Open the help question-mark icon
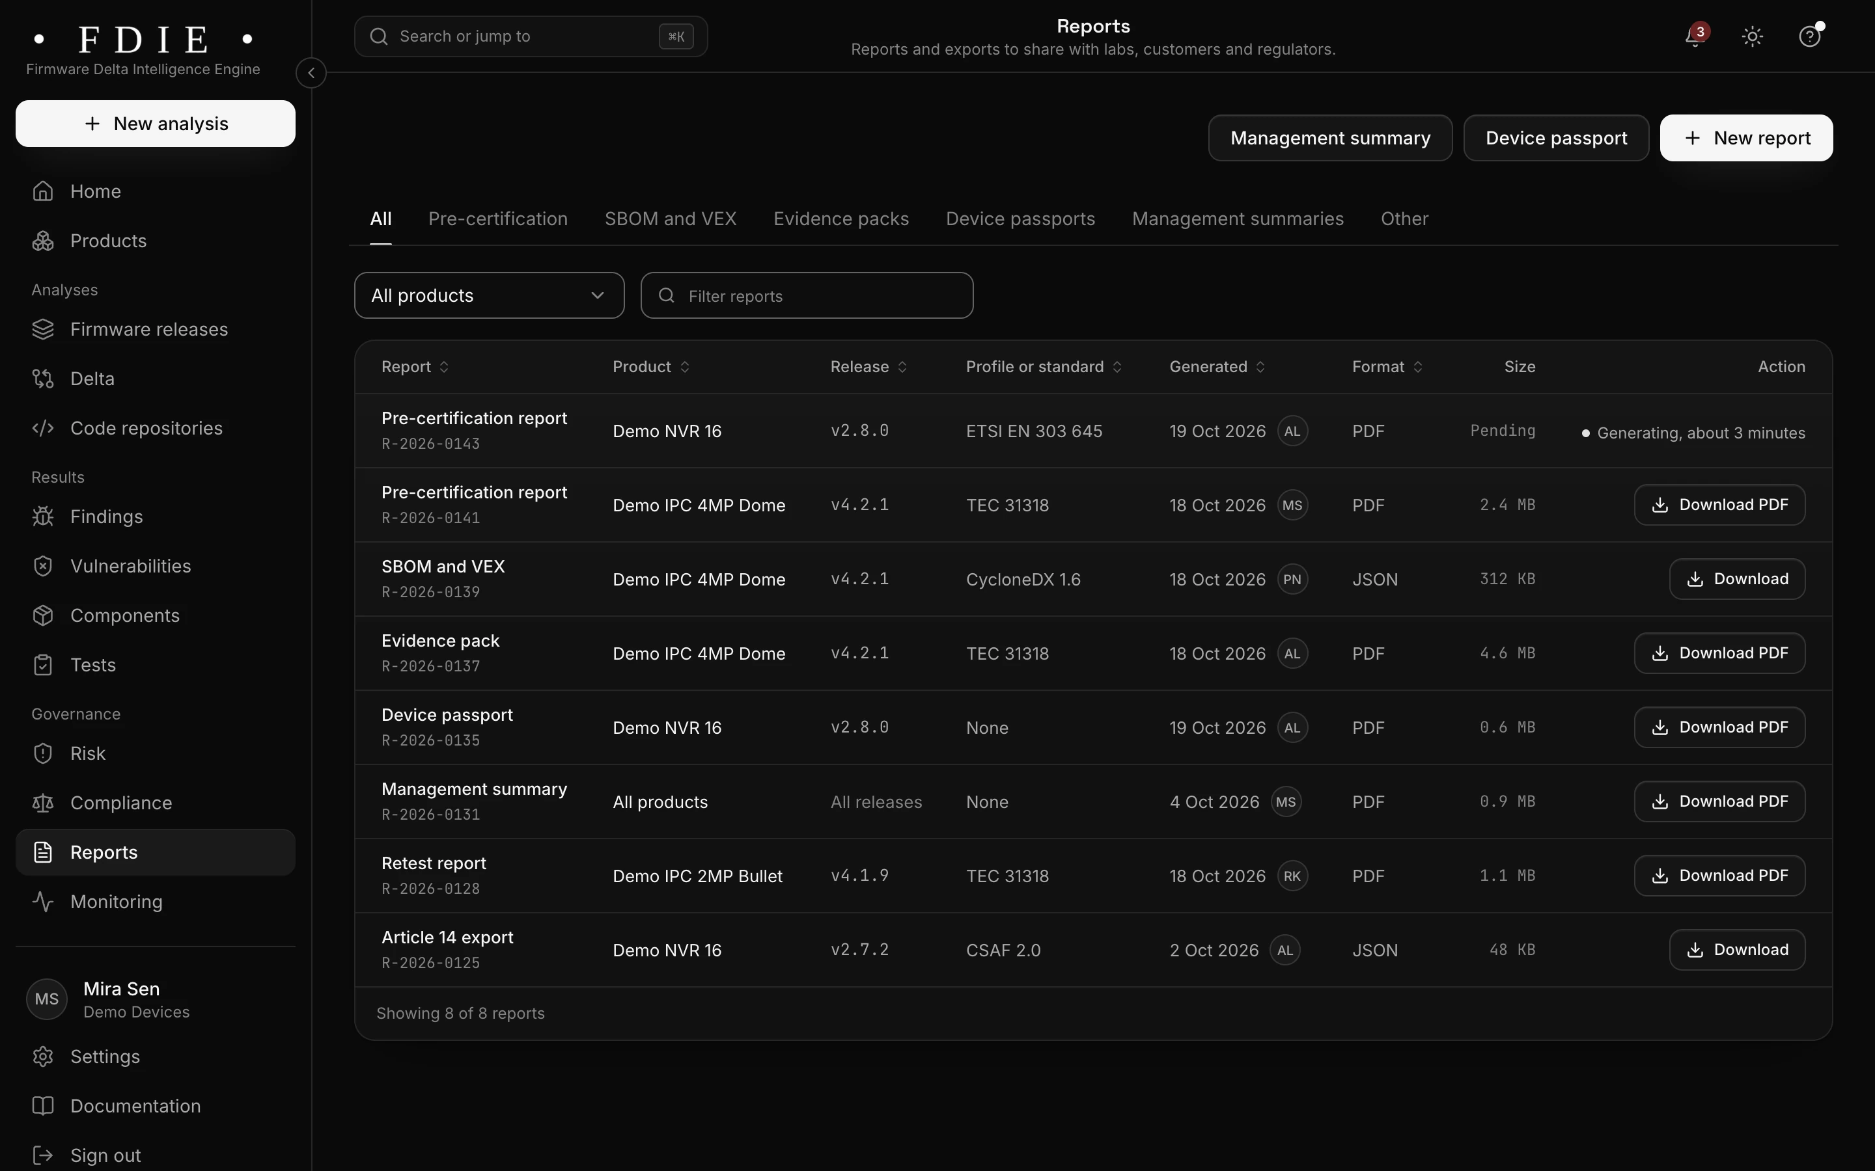This screenshot has width=1875, height=1171. pyautogui.click(x=1809, y=36)
